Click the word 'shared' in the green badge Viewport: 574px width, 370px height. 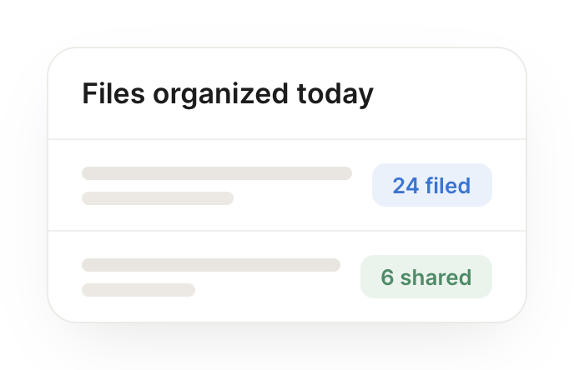[436, 277]
